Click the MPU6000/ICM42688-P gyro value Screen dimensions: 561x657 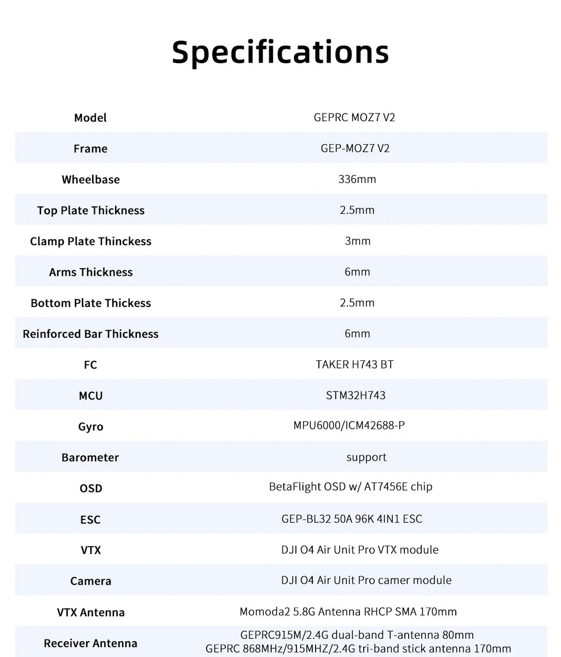pos(349,426)
